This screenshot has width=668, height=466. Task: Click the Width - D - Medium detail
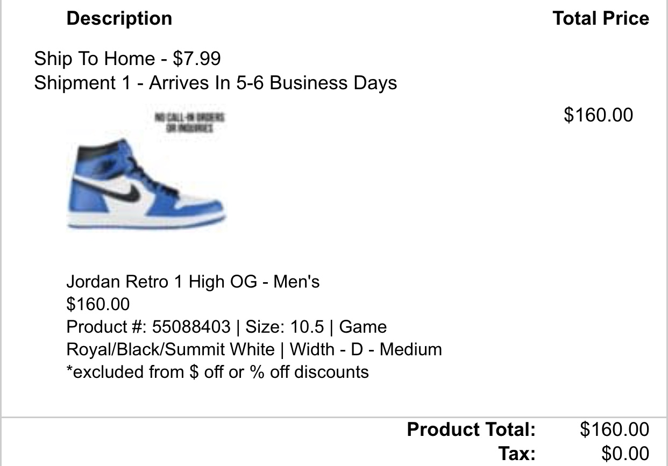(x=366, y=349)
